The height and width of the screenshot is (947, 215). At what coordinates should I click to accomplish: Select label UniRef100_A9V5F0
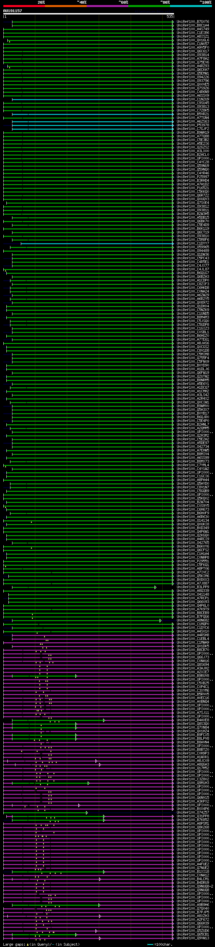[x=192, y=47]
